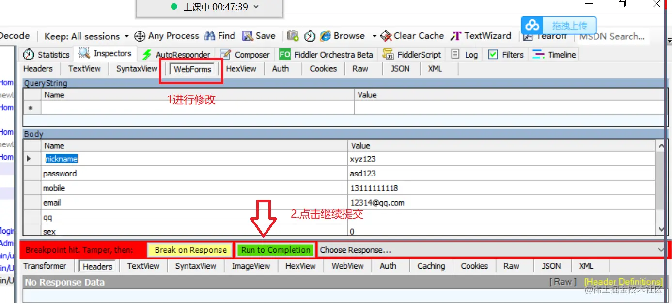The height and width of the screenshot is (304, 672).
Task: Open Composer via its pencil icon
Action: tap(225, 54)
